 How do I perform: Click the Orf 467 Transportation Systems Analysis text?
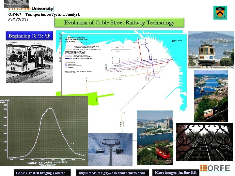[x=44, y=14]
